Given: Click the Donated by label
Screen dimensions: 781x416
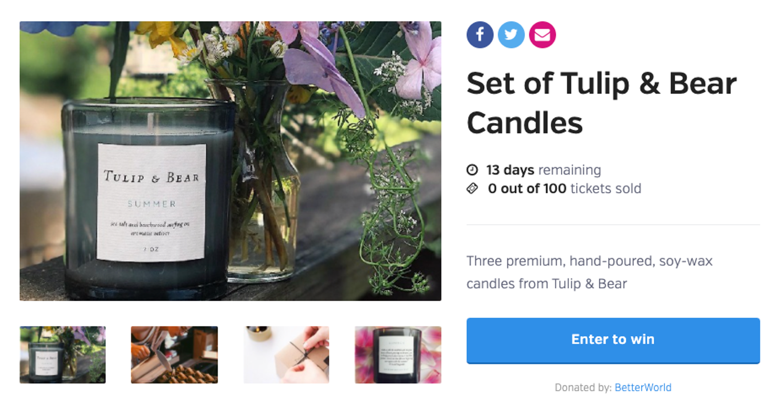Looking at the screenshot, I should [x=583, y=388].
